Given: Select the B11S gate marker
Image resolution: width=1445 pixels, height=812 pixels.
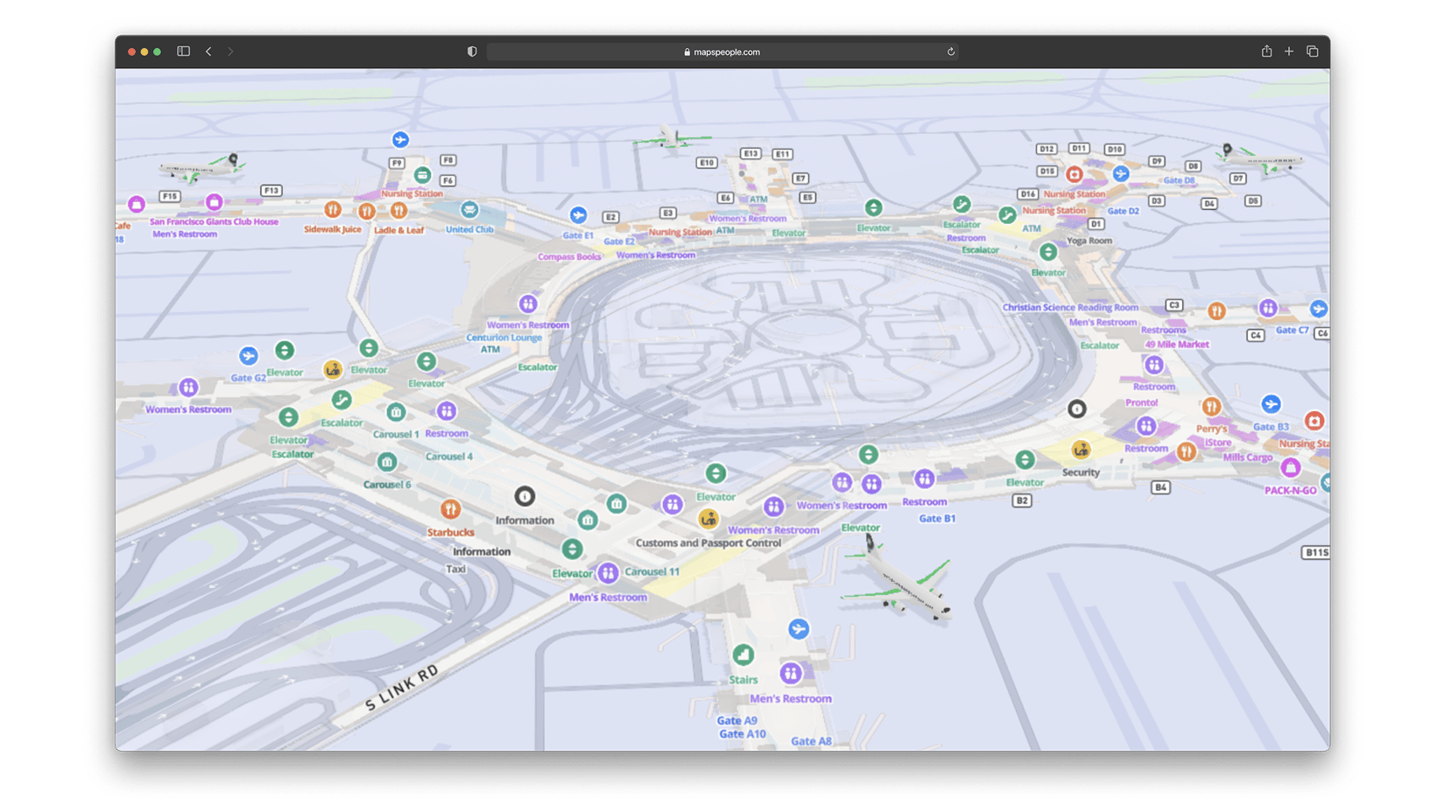Looking at the screenshot, I should 1315,552.
